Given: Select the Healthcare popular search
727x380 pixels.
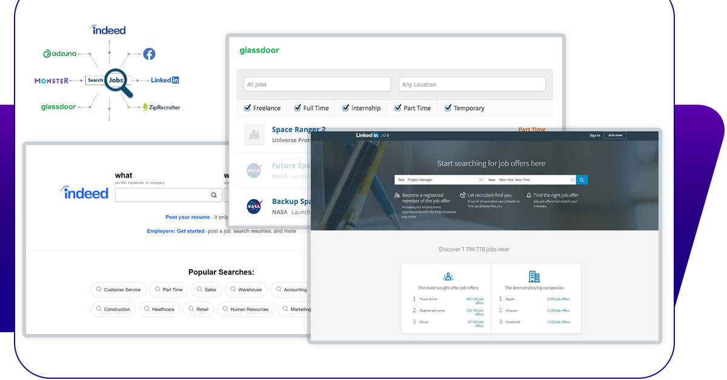Looking at the screenshot, I should click(x=159, y=309).
